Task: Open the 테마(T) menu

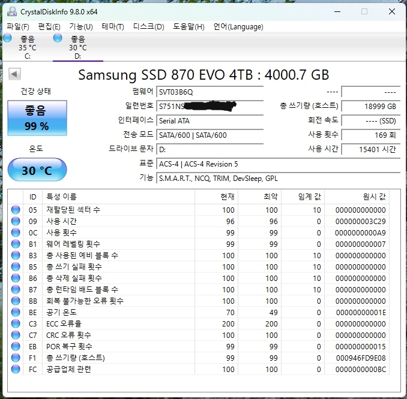Action: pyautogui.click(x=113, y=27)
